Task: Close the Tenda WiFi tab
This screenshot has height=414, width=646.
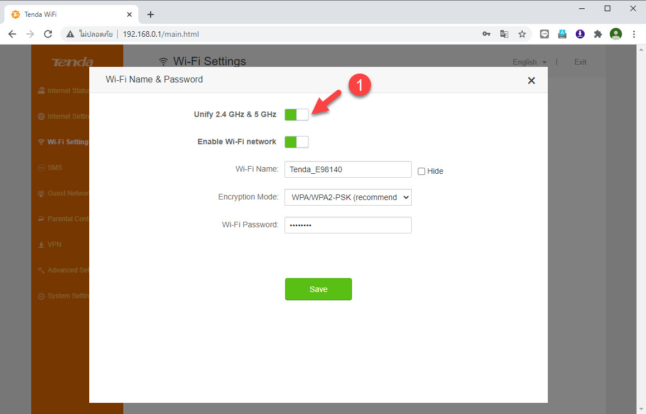Action: (129, 14)
